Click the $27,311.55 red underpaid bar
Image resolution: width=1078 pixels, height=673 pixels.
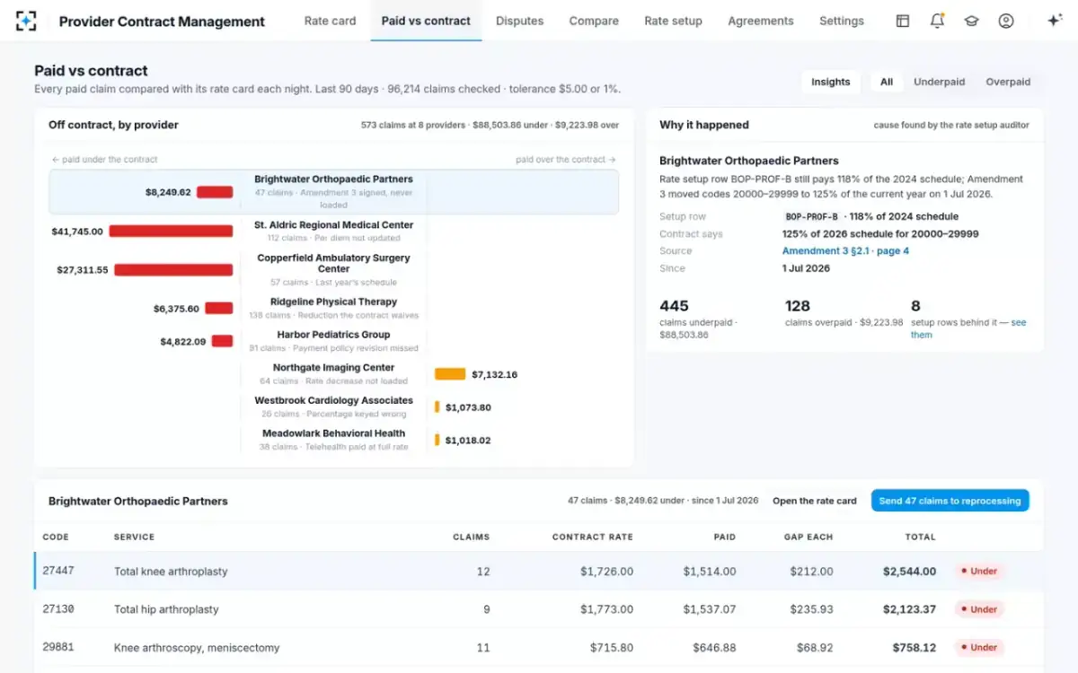coord(173,270)
